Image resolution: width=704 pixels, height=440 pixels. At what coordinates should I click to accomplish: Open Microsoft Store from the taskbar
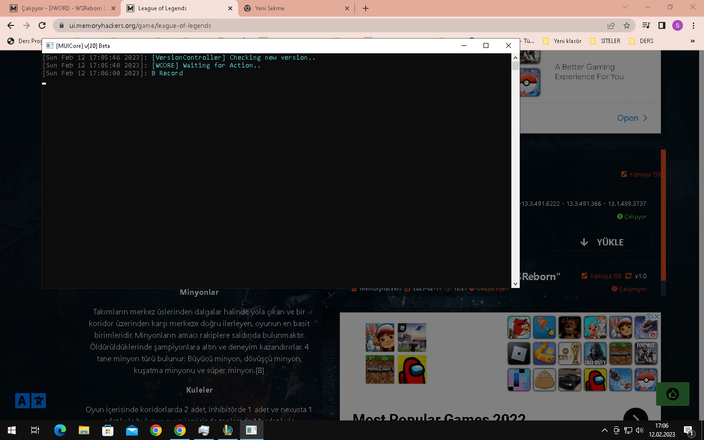pos(108,430)
